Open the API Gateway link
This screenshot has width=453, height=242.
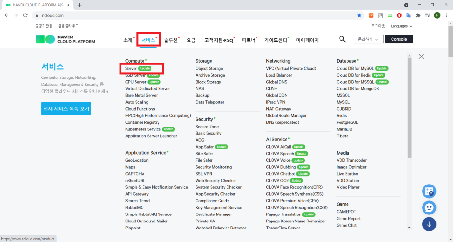click(136, 194)
